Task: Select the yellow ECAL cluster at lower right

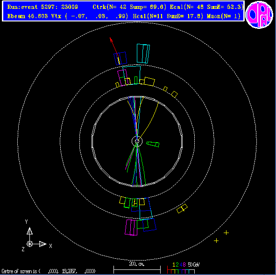Action: 182,208
